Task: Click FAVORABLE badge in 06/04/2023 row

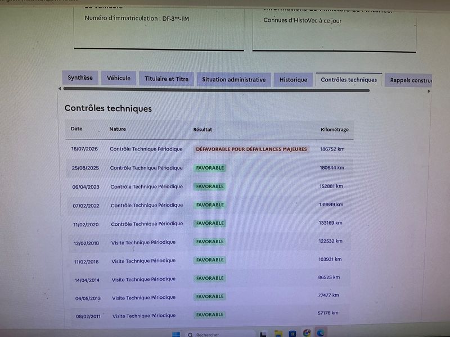Action: click(x=210, y=186)
